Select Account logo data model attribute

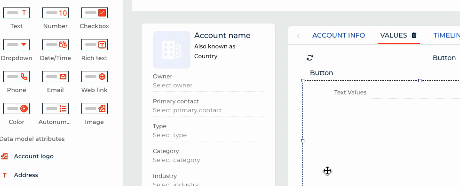tap(34, 156)
